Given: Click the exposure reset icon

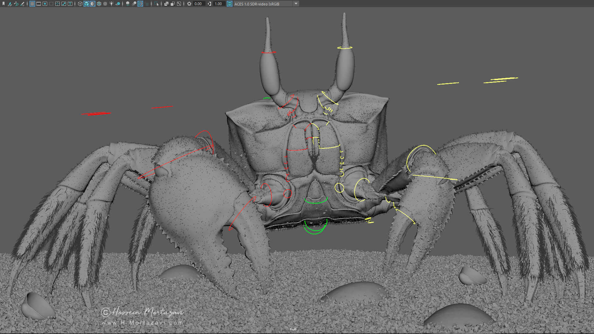Looking at the screenshot, I should [x=189, y=4].
